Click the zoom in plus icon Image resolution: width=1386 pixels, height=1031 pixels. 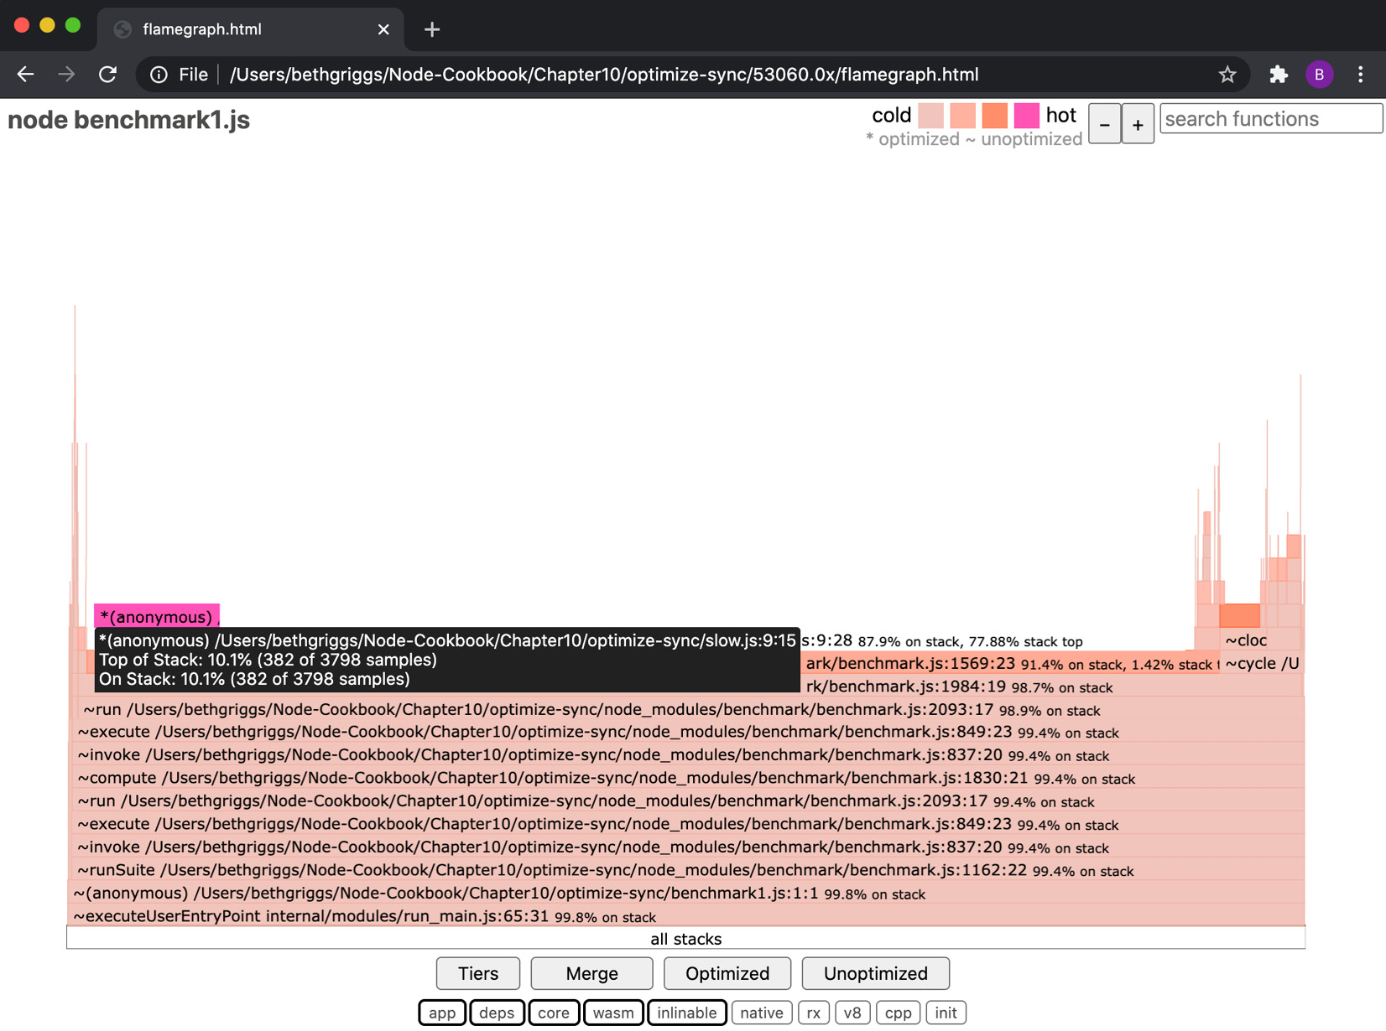(x=1138, y=123)
